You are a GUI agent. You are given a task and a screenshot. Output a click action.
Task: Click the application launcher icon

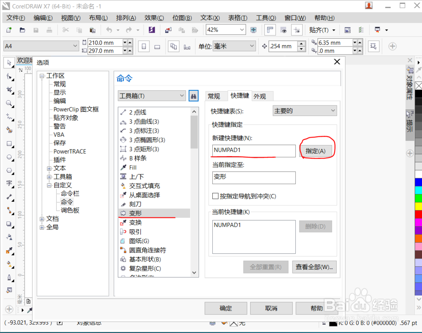tap(377, 30)
